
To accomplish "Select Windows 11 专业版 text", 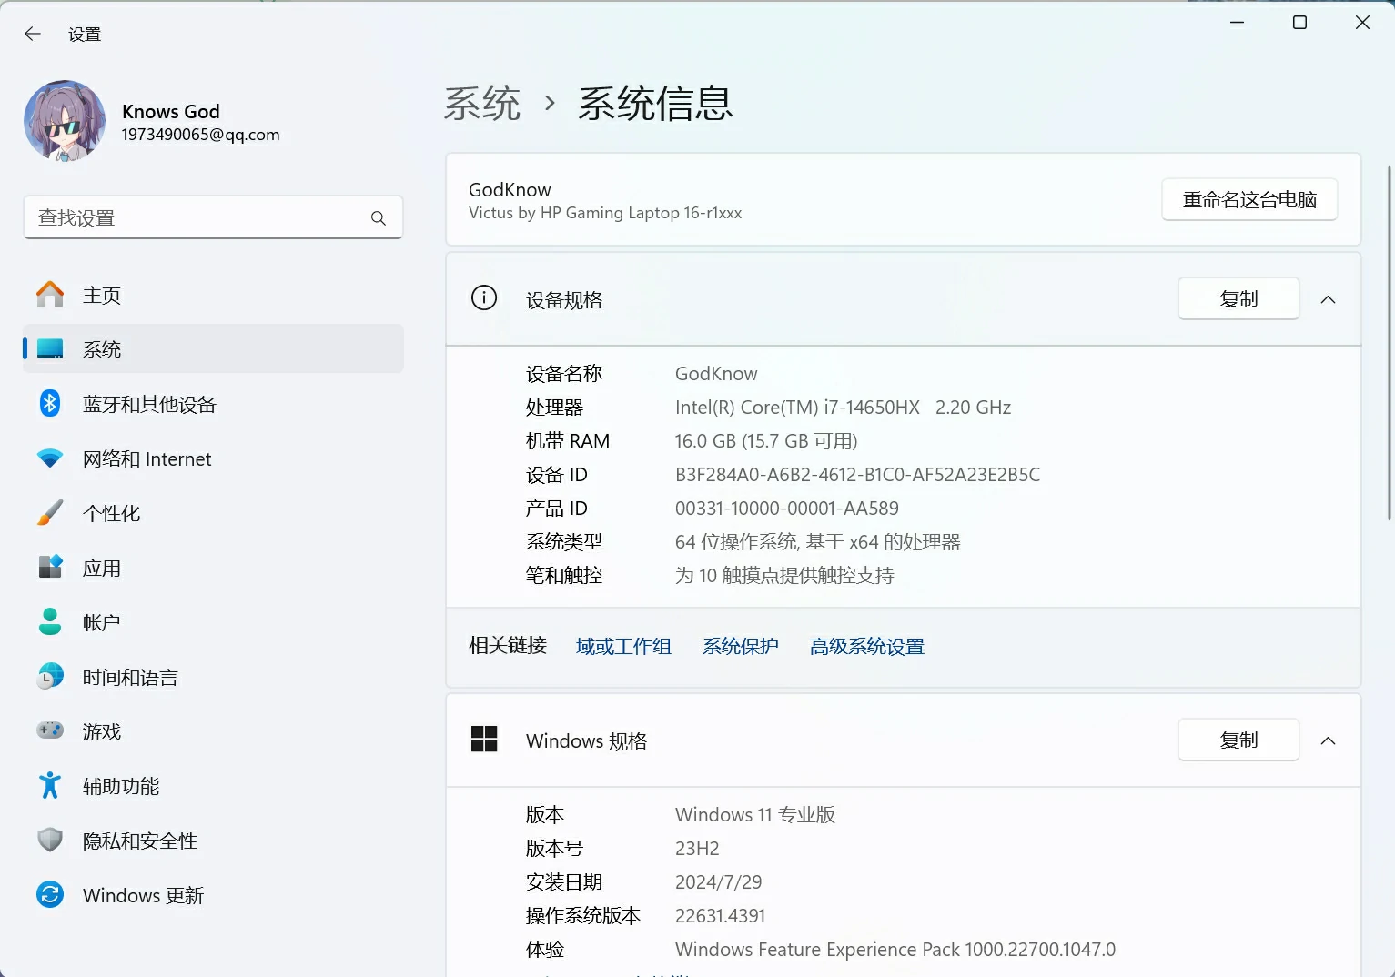I will pos(755,815).
